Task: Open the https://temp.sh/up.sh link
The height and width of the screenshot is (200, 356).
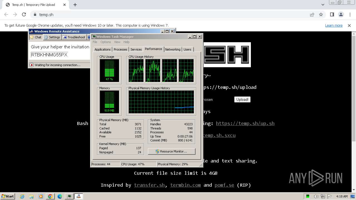Action: click(245, 123)
